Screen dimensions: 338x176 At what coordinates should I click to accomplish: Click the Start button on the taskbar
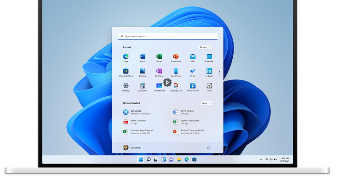(141, 159)
